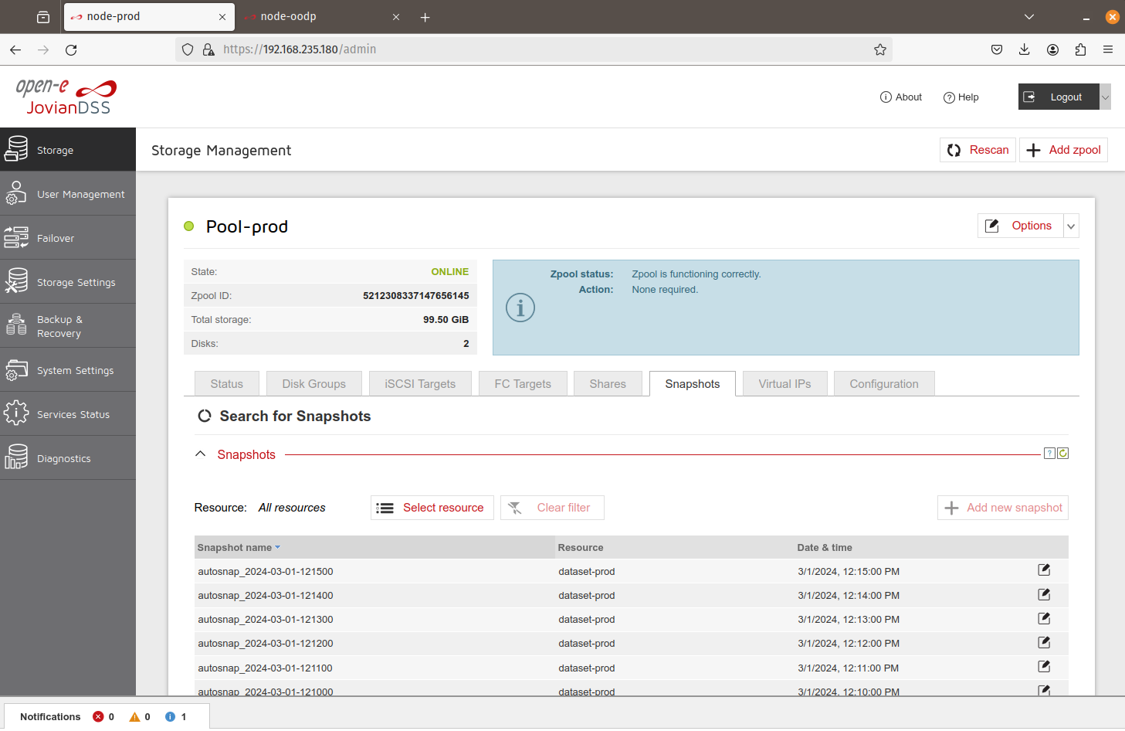Switch to the Shares tab
Screen dimensions: 1125x731
(608, 384)
